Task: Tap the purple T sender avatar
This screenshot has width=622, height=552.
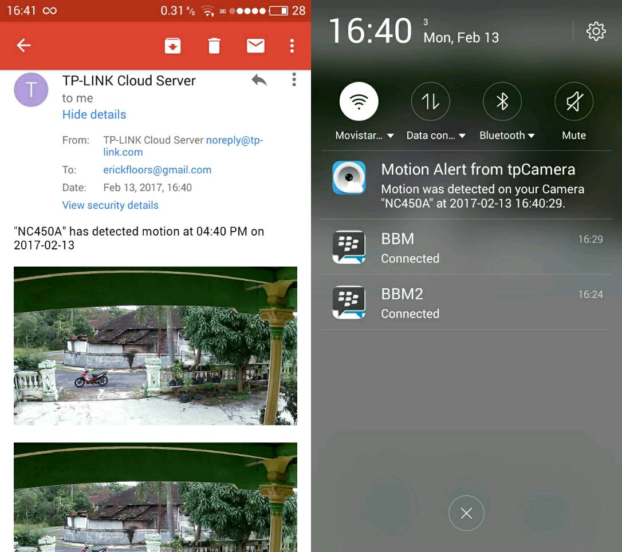Action: click(31, 90)
